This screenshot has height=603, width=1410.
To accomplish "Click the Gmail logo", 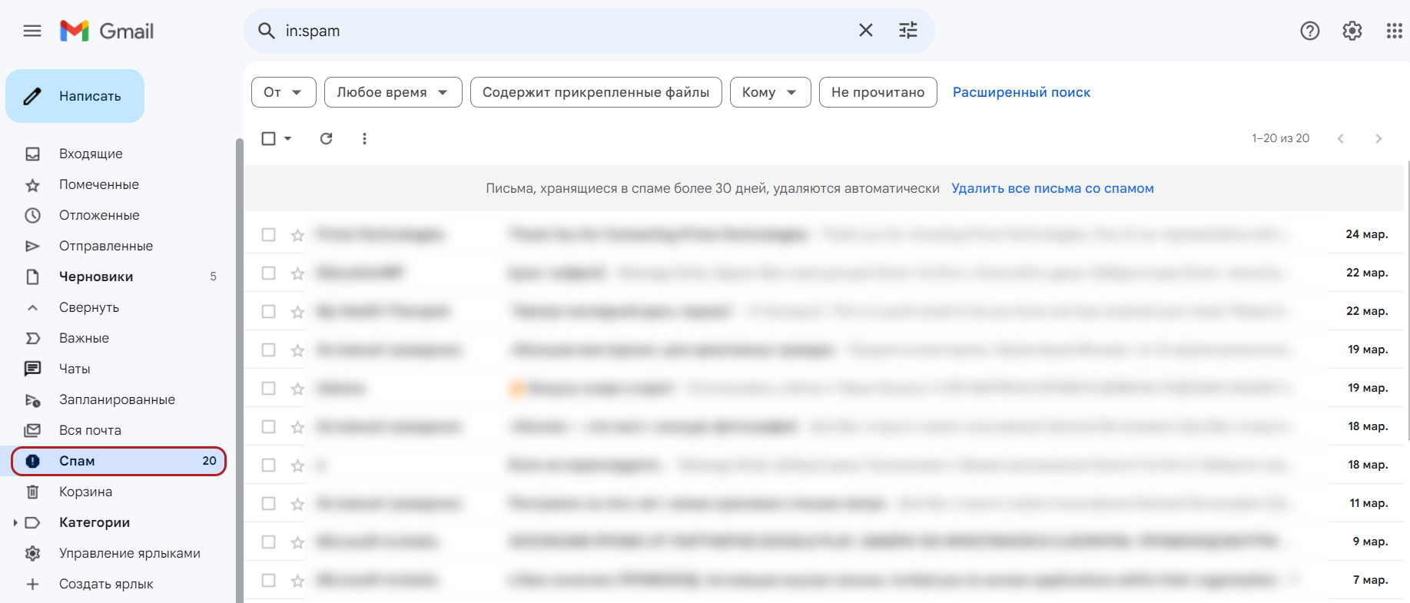I will tap(107, 31).
